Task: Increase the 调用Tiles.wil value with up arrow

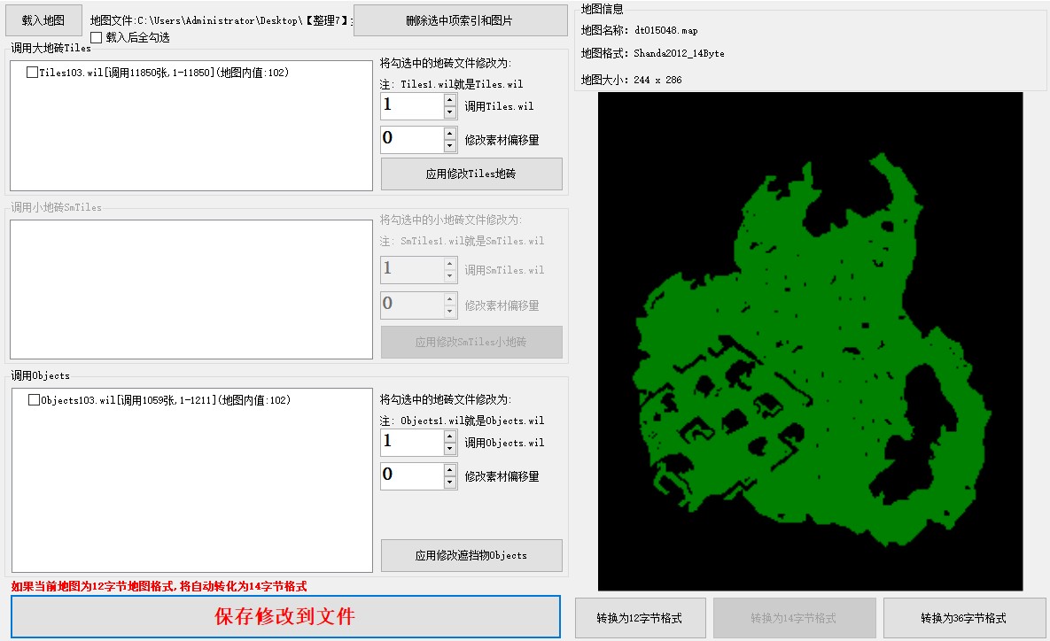Action: [450, 100]
